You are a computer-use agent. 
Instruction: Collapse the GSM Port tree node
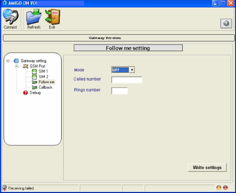[17, 66]
